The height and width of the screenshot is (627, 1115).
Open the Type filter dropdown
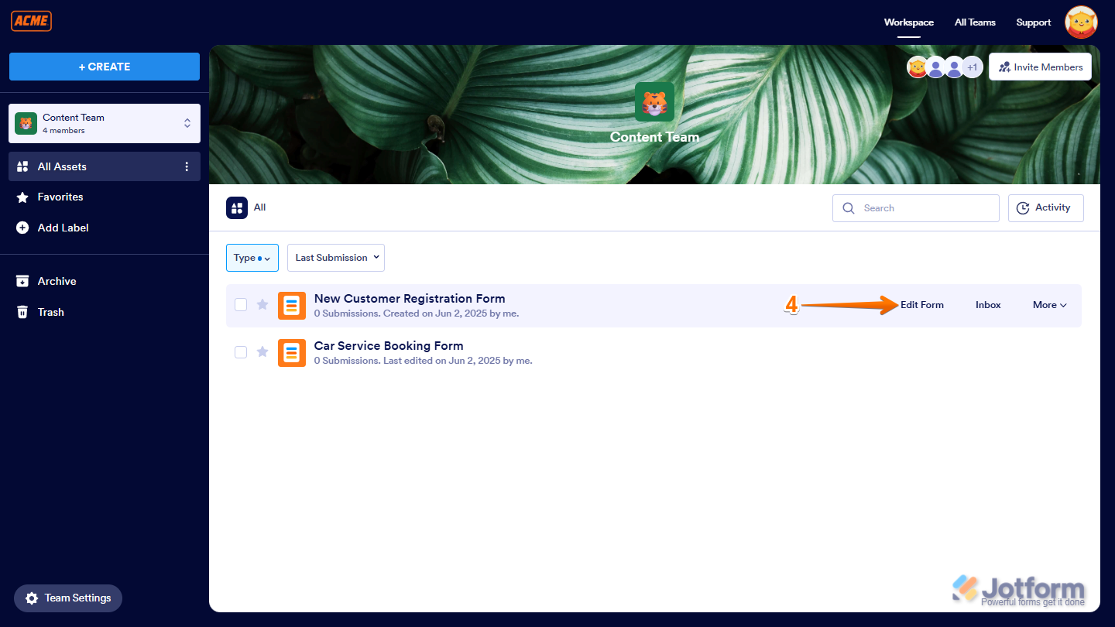click(252, 257)
